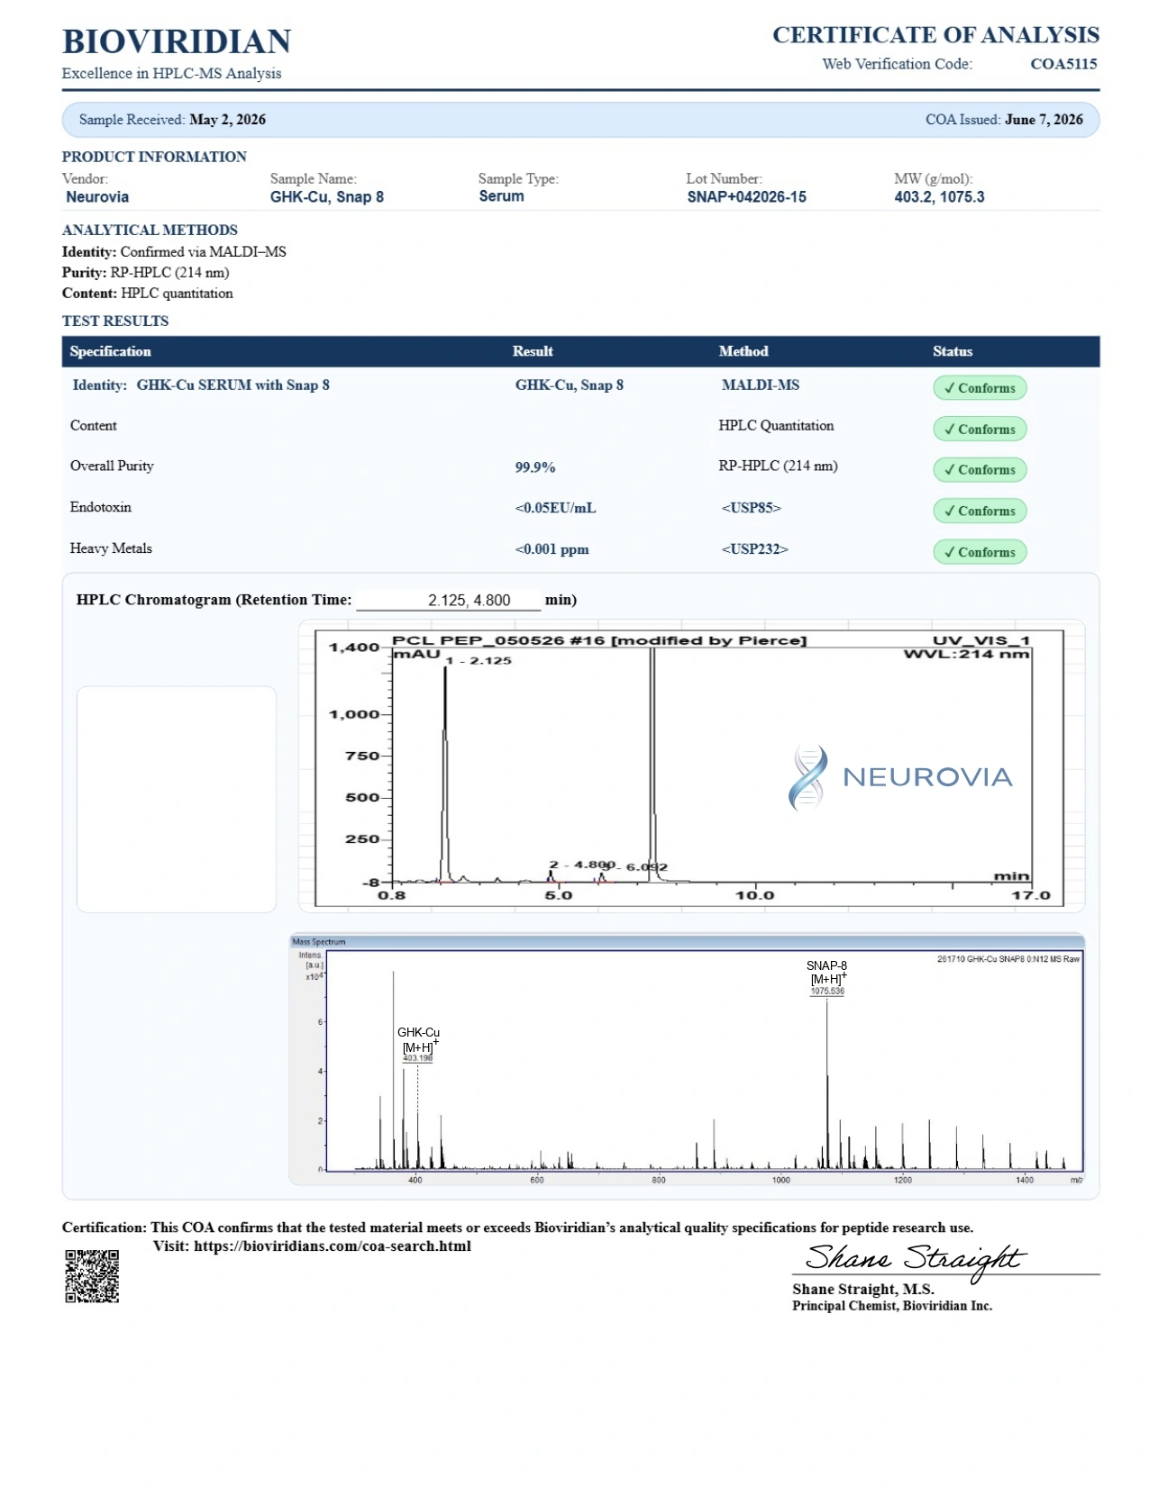Click the Method column header

click(743, 351)
